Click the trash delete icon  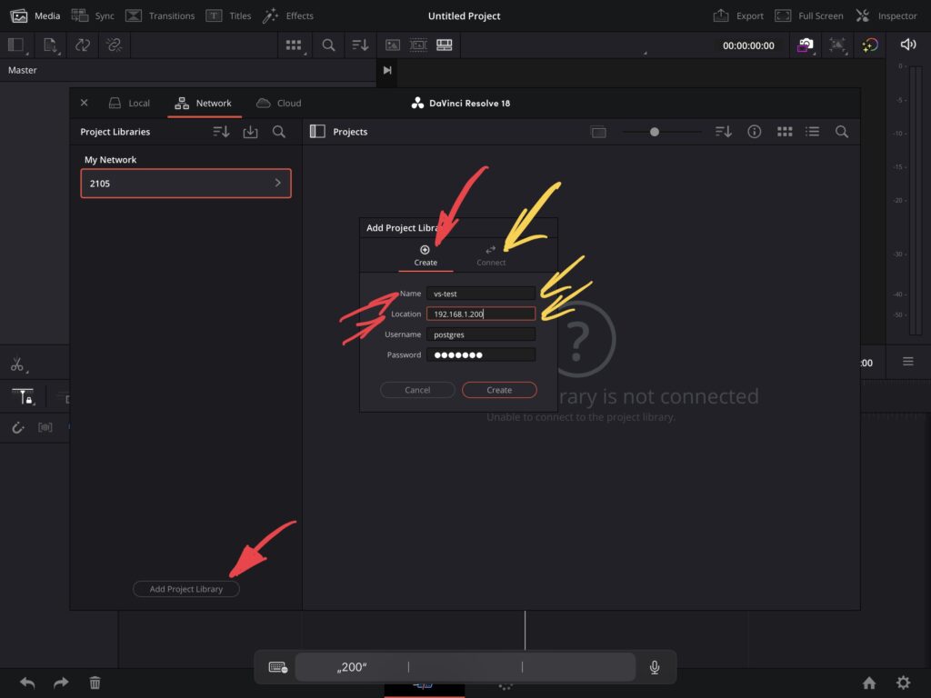point(95,683)
